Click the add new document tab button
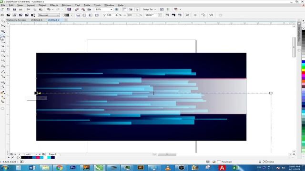Image resolution: width=305 pixels, height=171 pixels. pos(66,20)
